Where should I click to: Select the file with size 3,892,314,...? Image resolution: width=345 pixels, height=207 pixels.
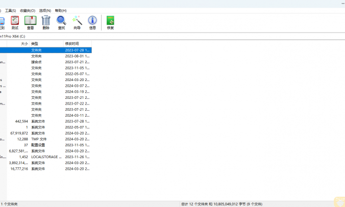click(x=46, y=163)
